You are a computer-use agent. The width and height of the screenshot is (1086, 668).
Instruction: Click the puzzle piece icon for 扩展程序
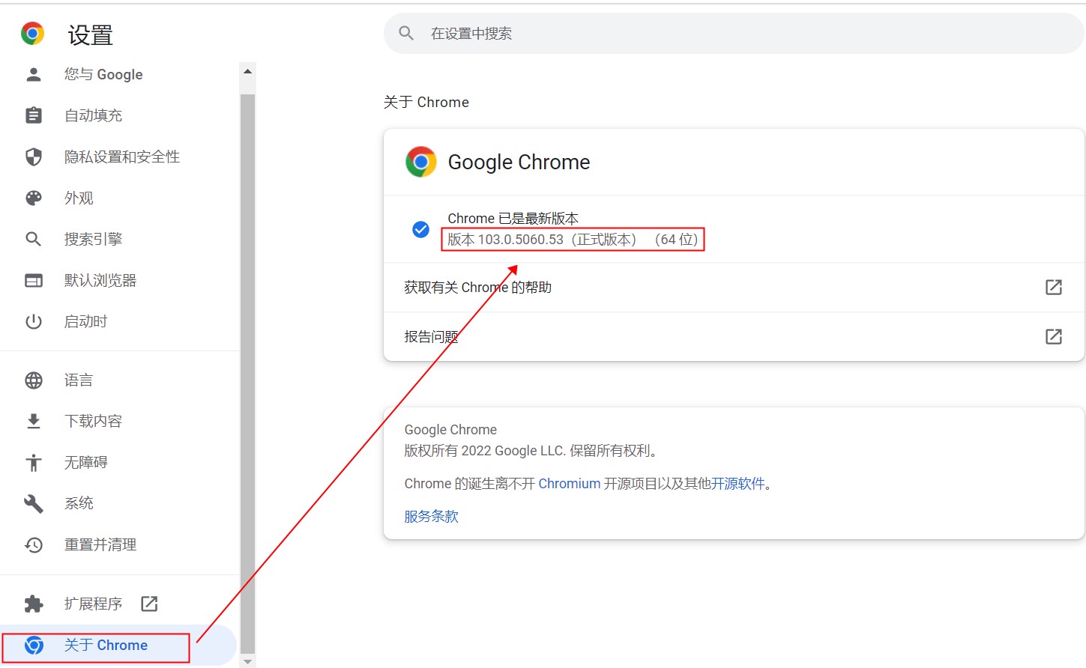pyautogui.click(x=34, y=604)
